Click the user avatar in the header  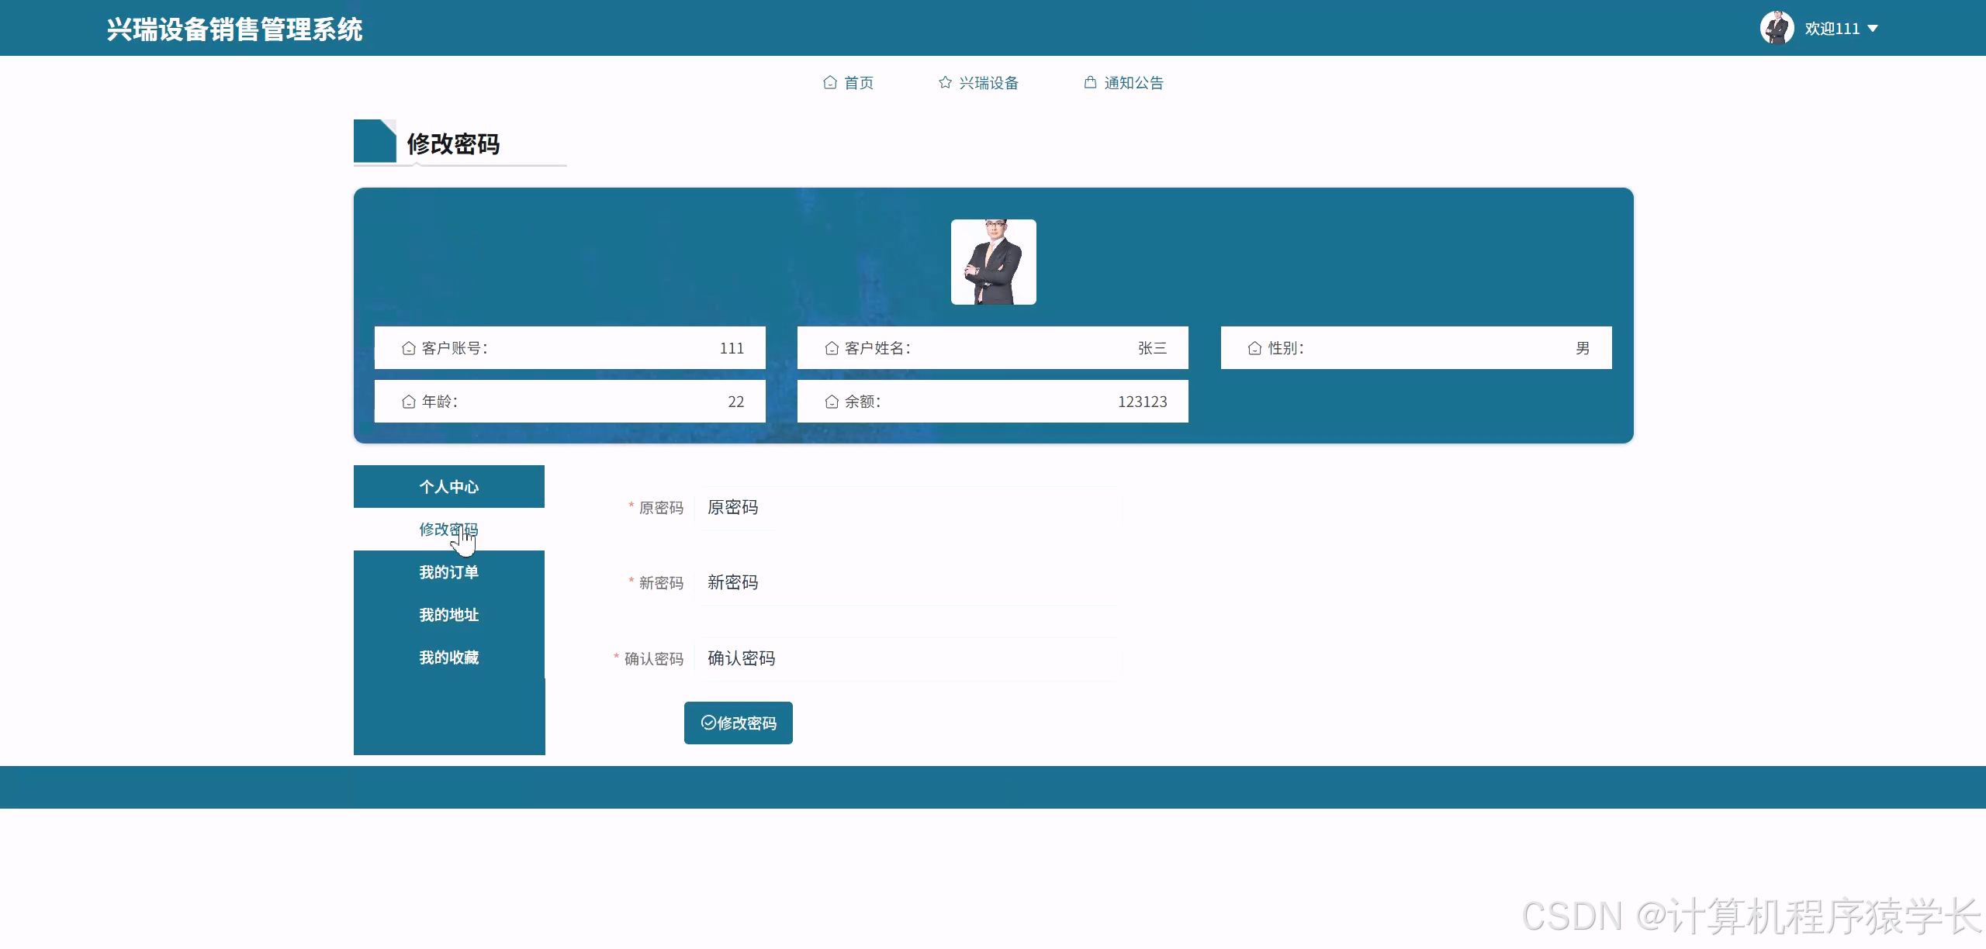tap(1777, 28)
